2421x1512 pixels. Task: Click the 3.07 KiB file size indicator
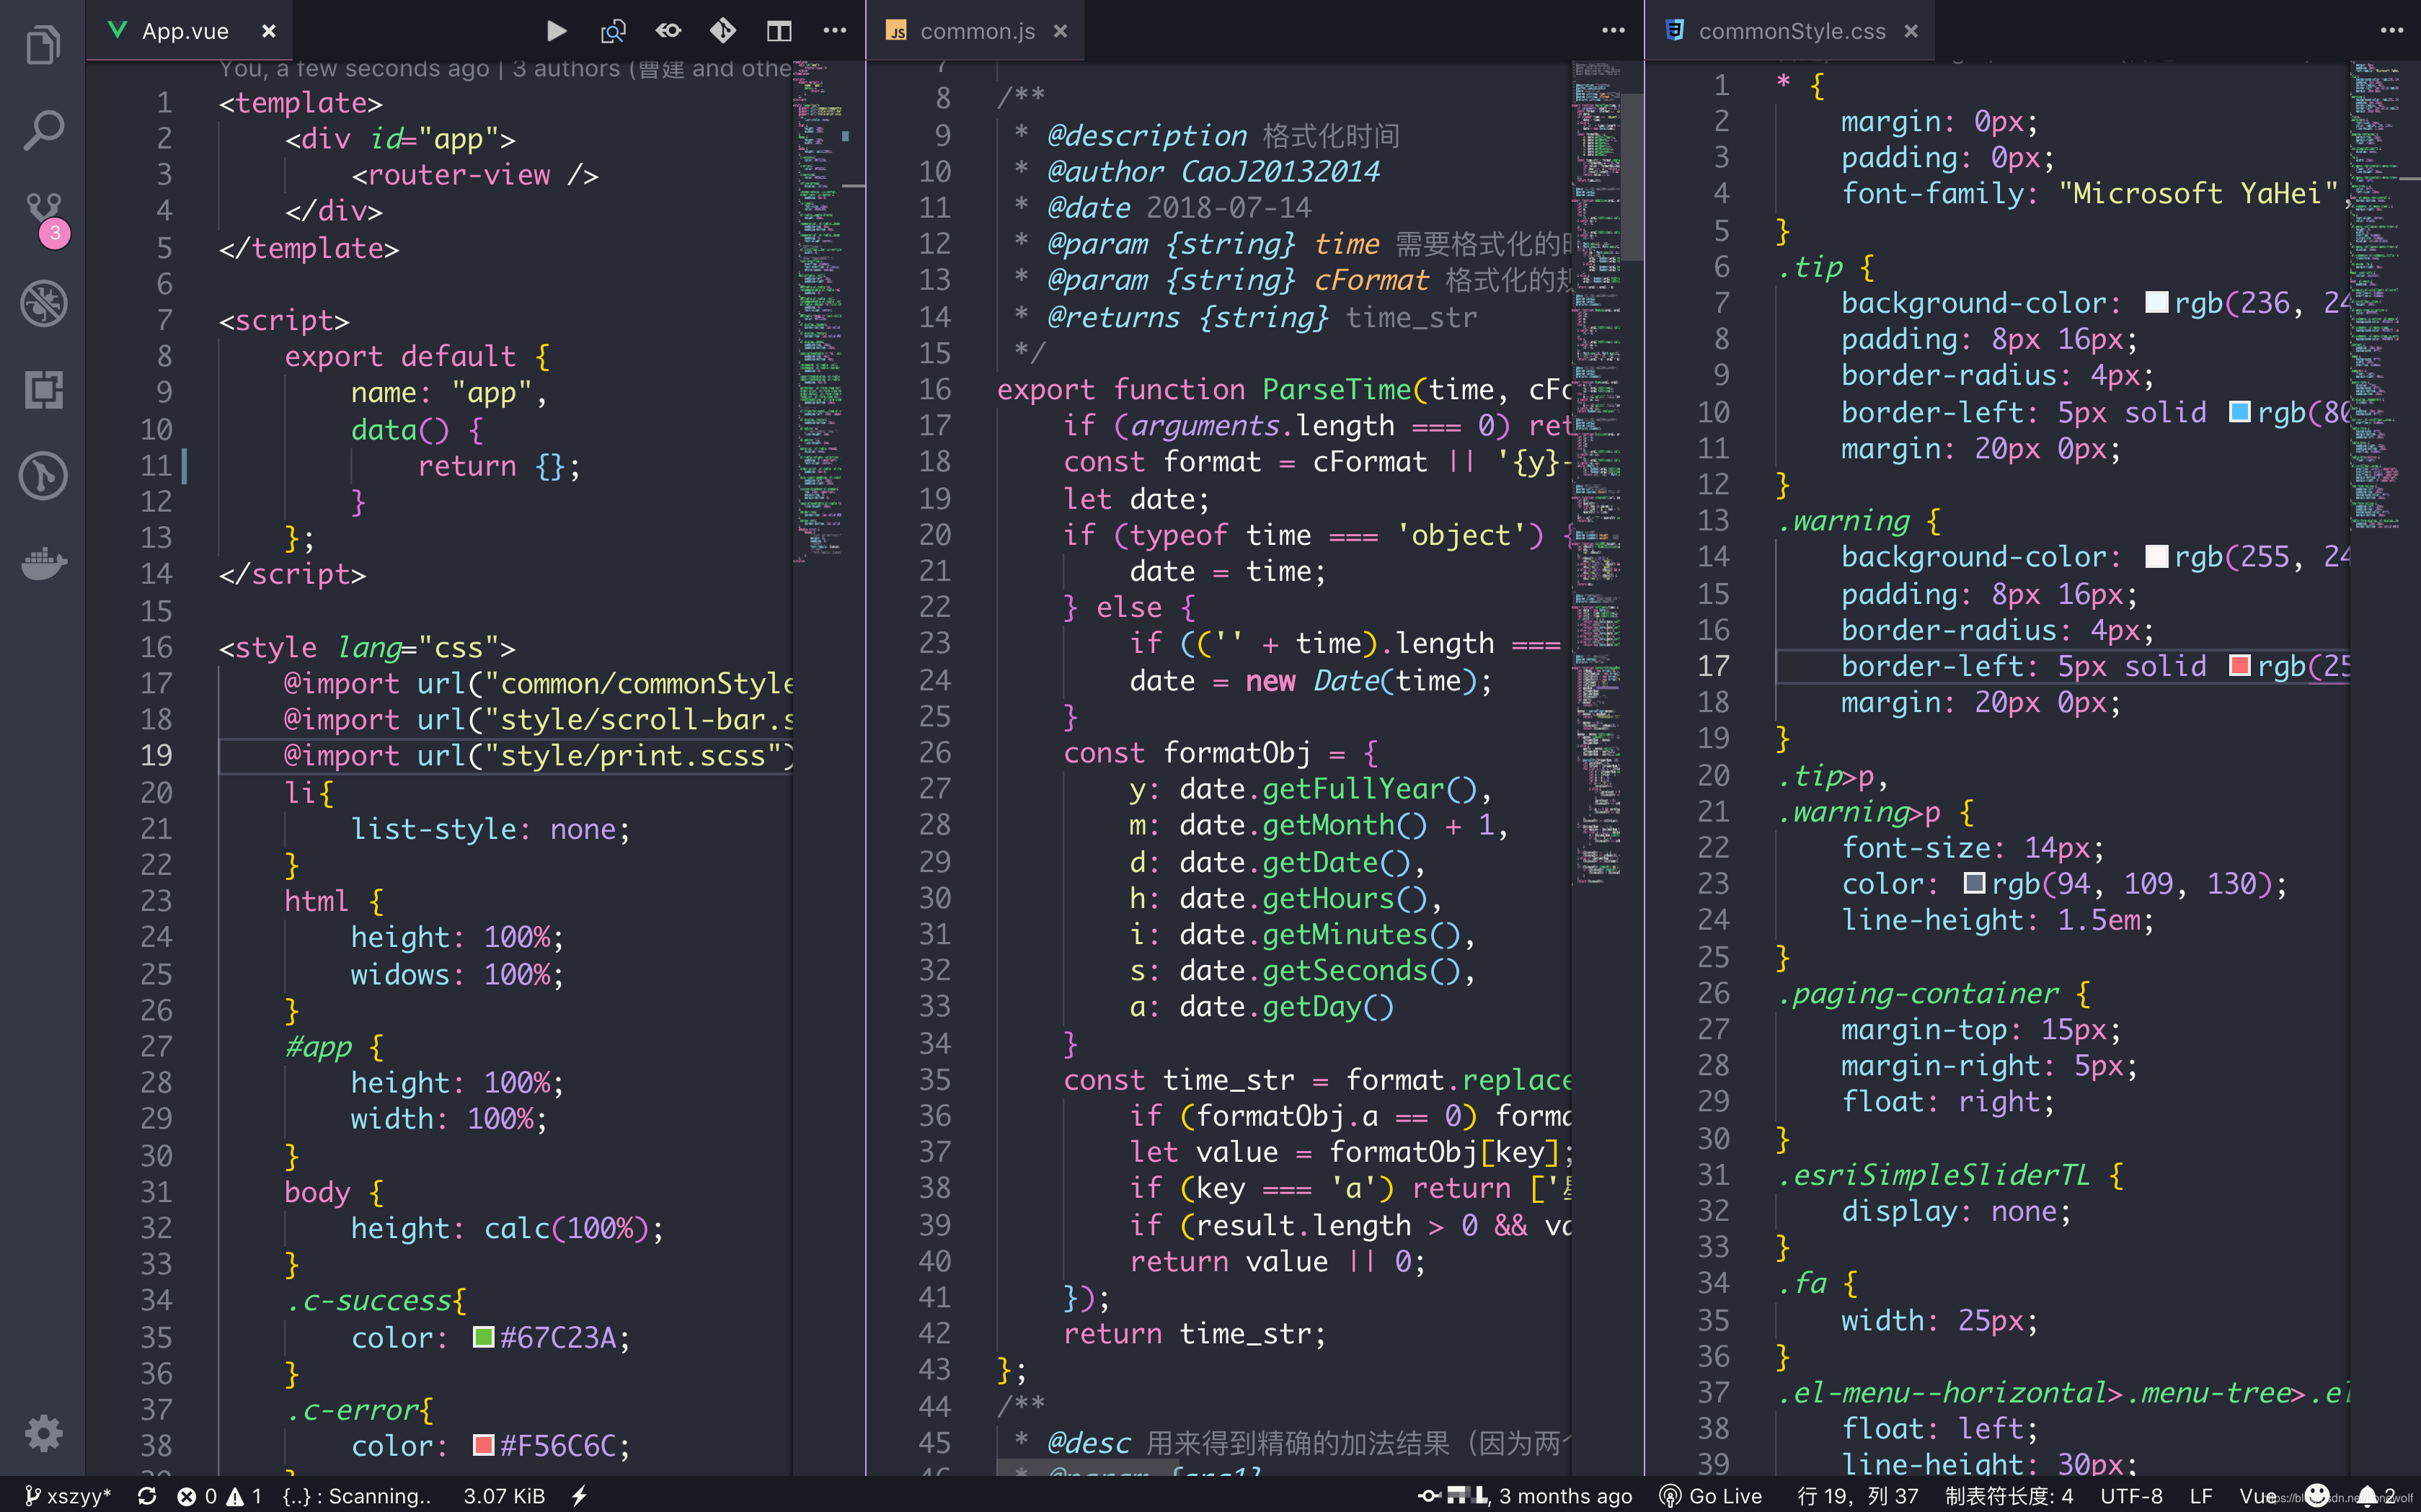504,1496
